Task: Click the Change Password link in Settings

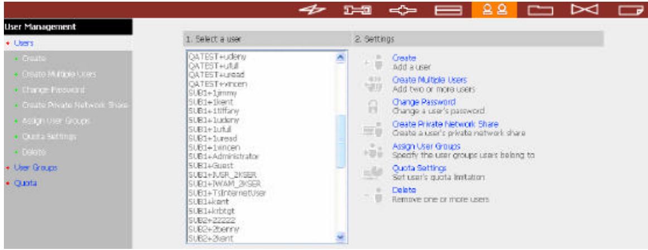Action: pyautogui.click(x=424, y=102)
